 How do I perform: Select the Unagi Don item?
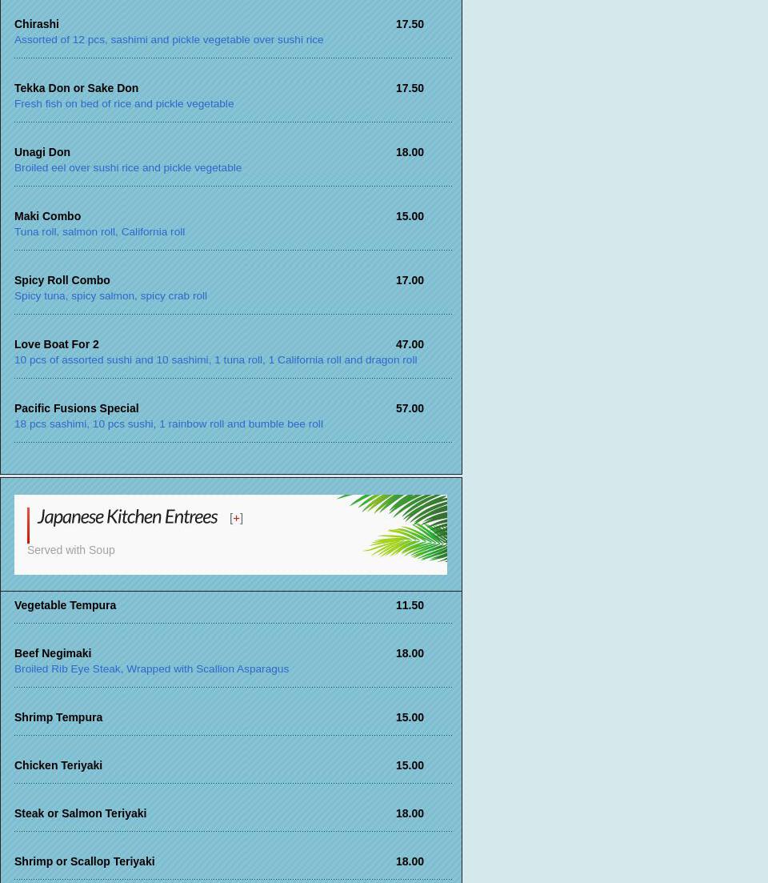[x=42, y=152]
